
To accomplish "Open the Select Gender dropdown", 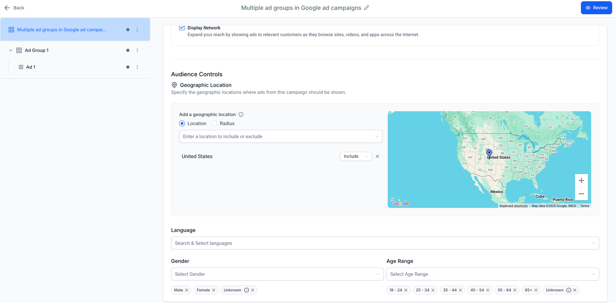I will pyautogui.click(x=277, y=274).
